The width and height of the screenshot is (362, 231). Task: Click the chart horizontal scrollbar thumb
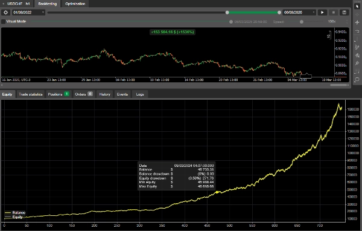338,85
